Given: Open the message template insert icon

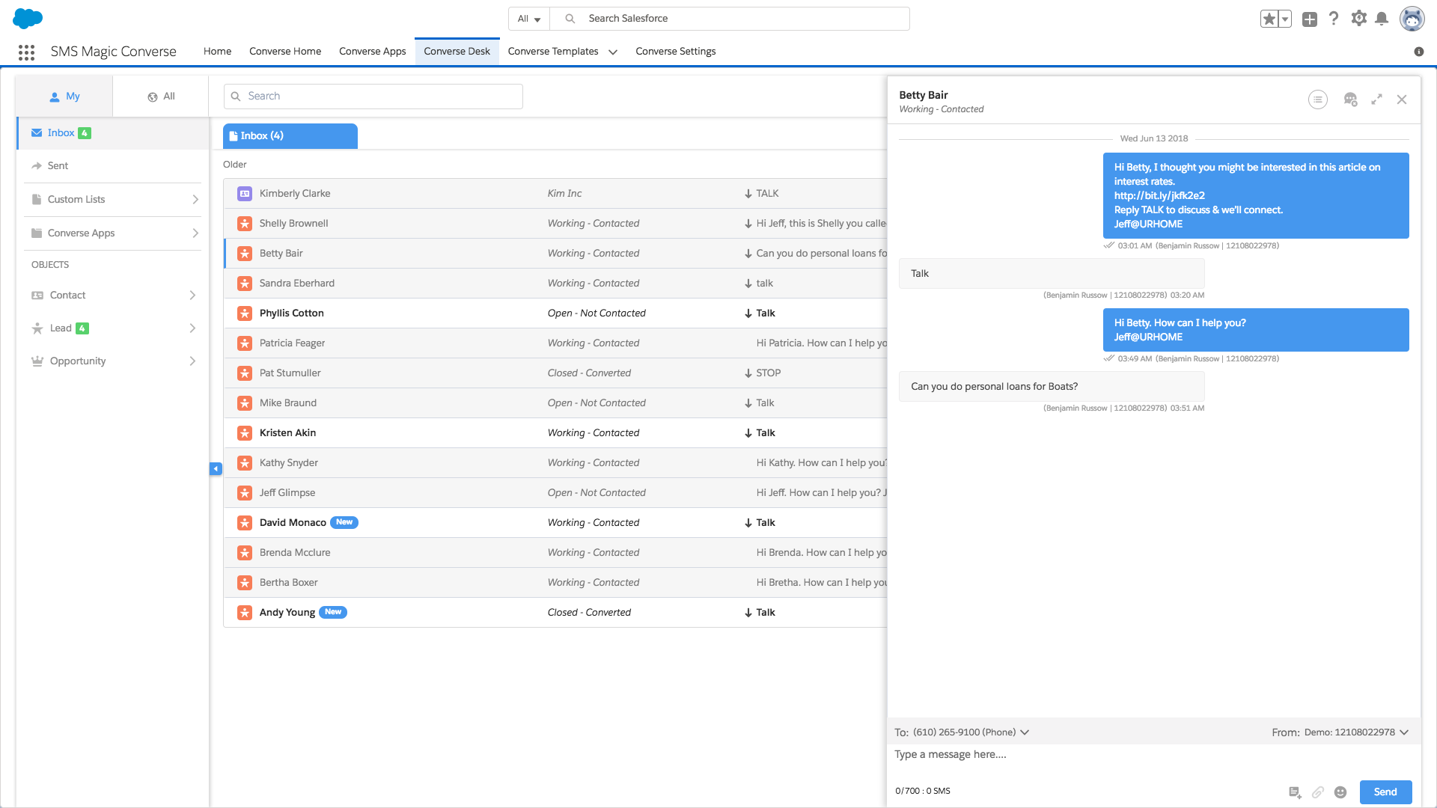Looking at the screenshot, I should pyautogui.click(x=1295, y=792).
